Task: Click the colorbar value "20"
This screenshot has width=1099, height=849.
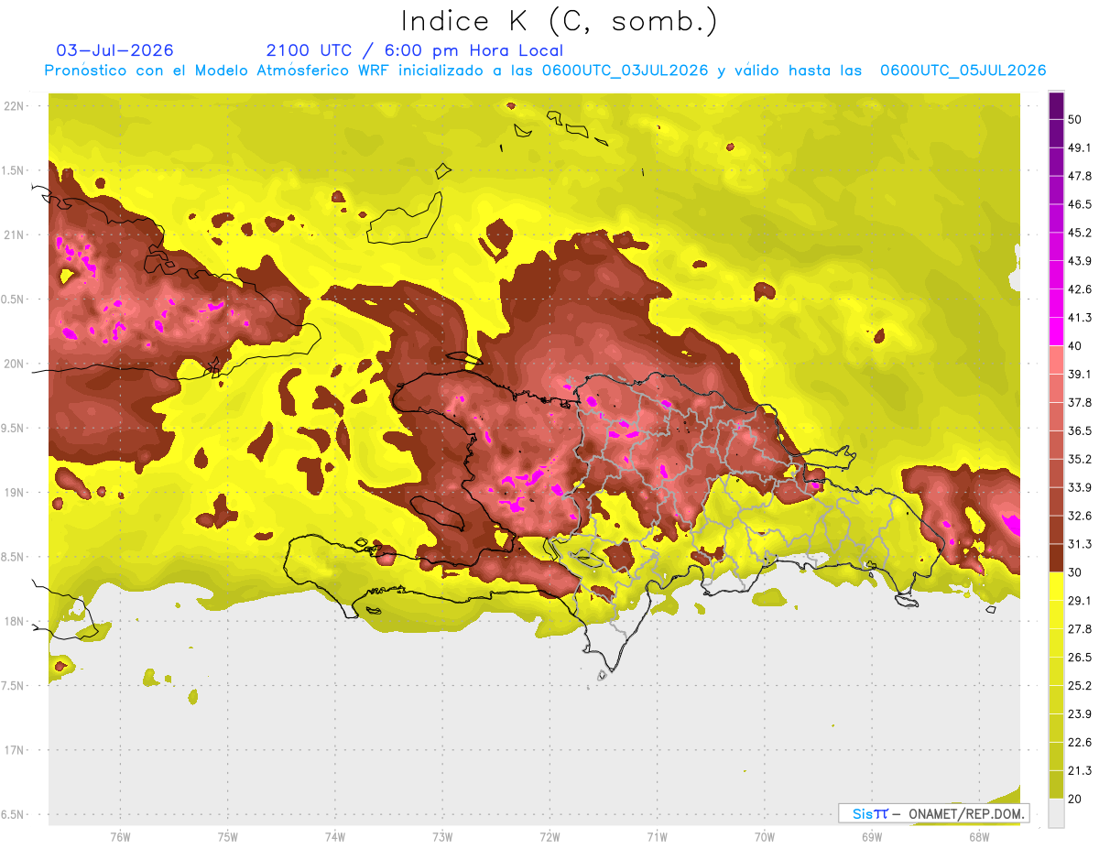Action: coord(1075,799)
